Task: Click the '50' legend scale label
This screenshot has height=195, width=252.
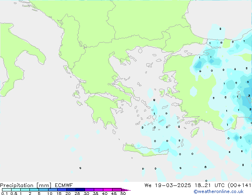Action: click(123, 193)
